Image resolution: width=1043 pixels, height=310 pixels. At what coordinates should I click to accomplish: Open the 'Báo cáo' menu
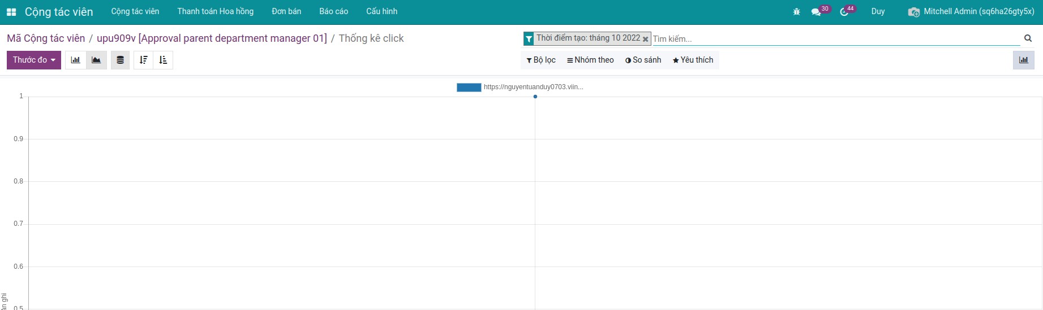tap(333, 11)
